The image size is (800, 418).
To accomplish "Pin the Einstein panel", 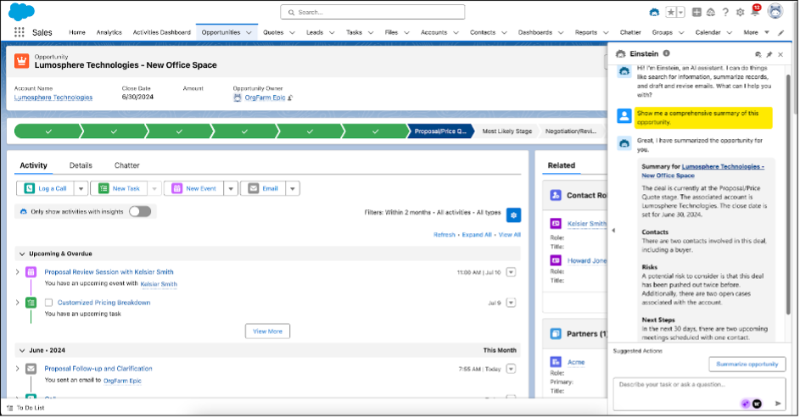I will point(769,54).
